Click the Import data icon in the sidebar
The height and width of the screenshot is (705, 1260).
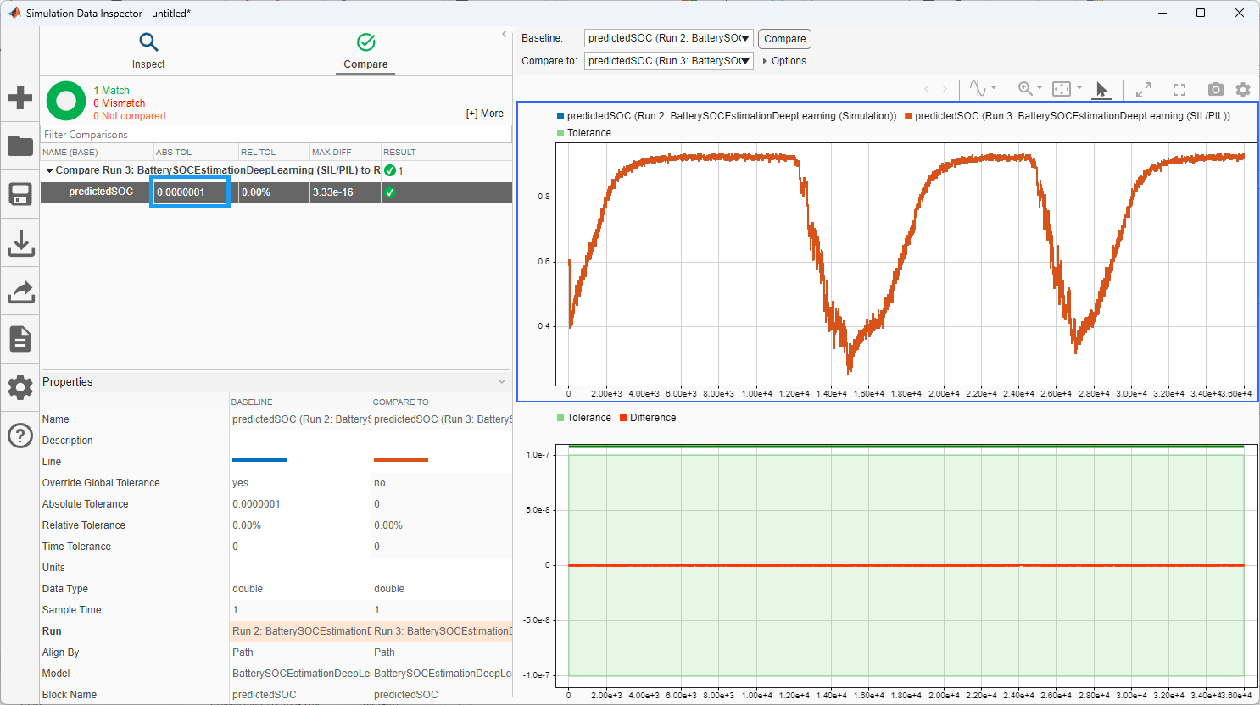coord(20,243)
